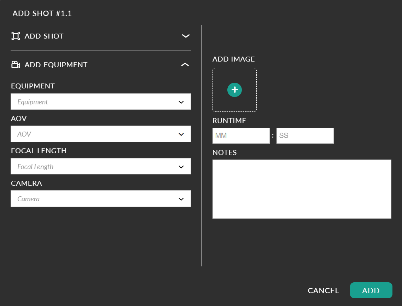The image size is (402, 306).
Task: Open the Camera dropdown arrow
Action: tap(181, 199)
